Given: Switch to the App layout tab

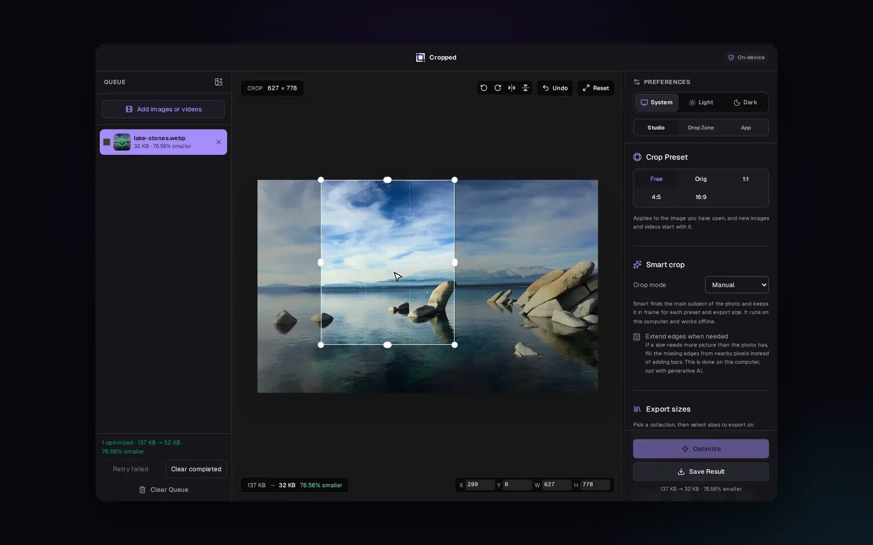Looking at the screenshot, I should (x=745, y=128).
